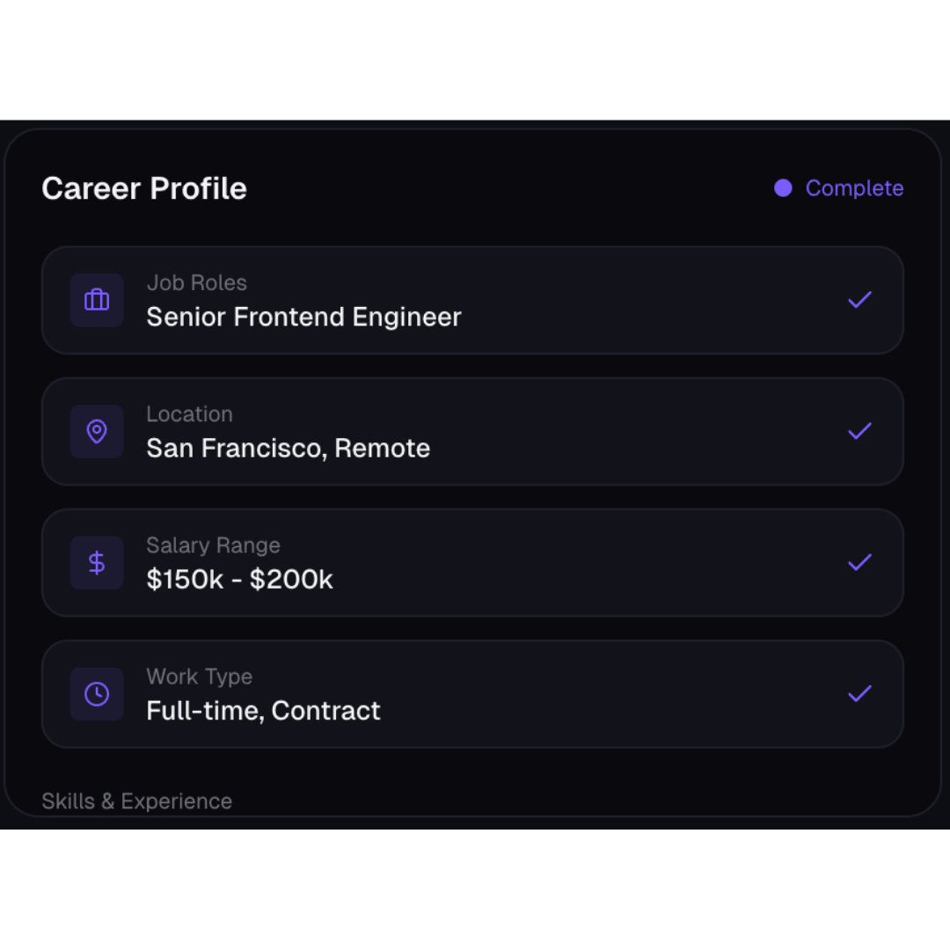Select Senior Frontend Engineer value text
This screenshot has height=950, width=950.
click(x=303, y=317)
